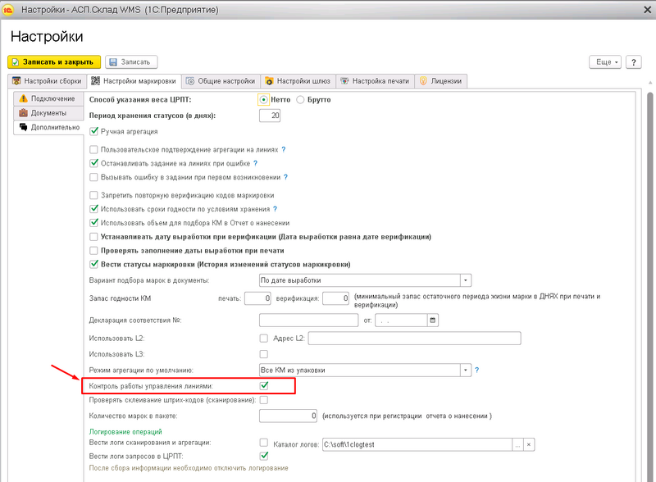Browse for log directory with ellipsis button

[517, 443]
